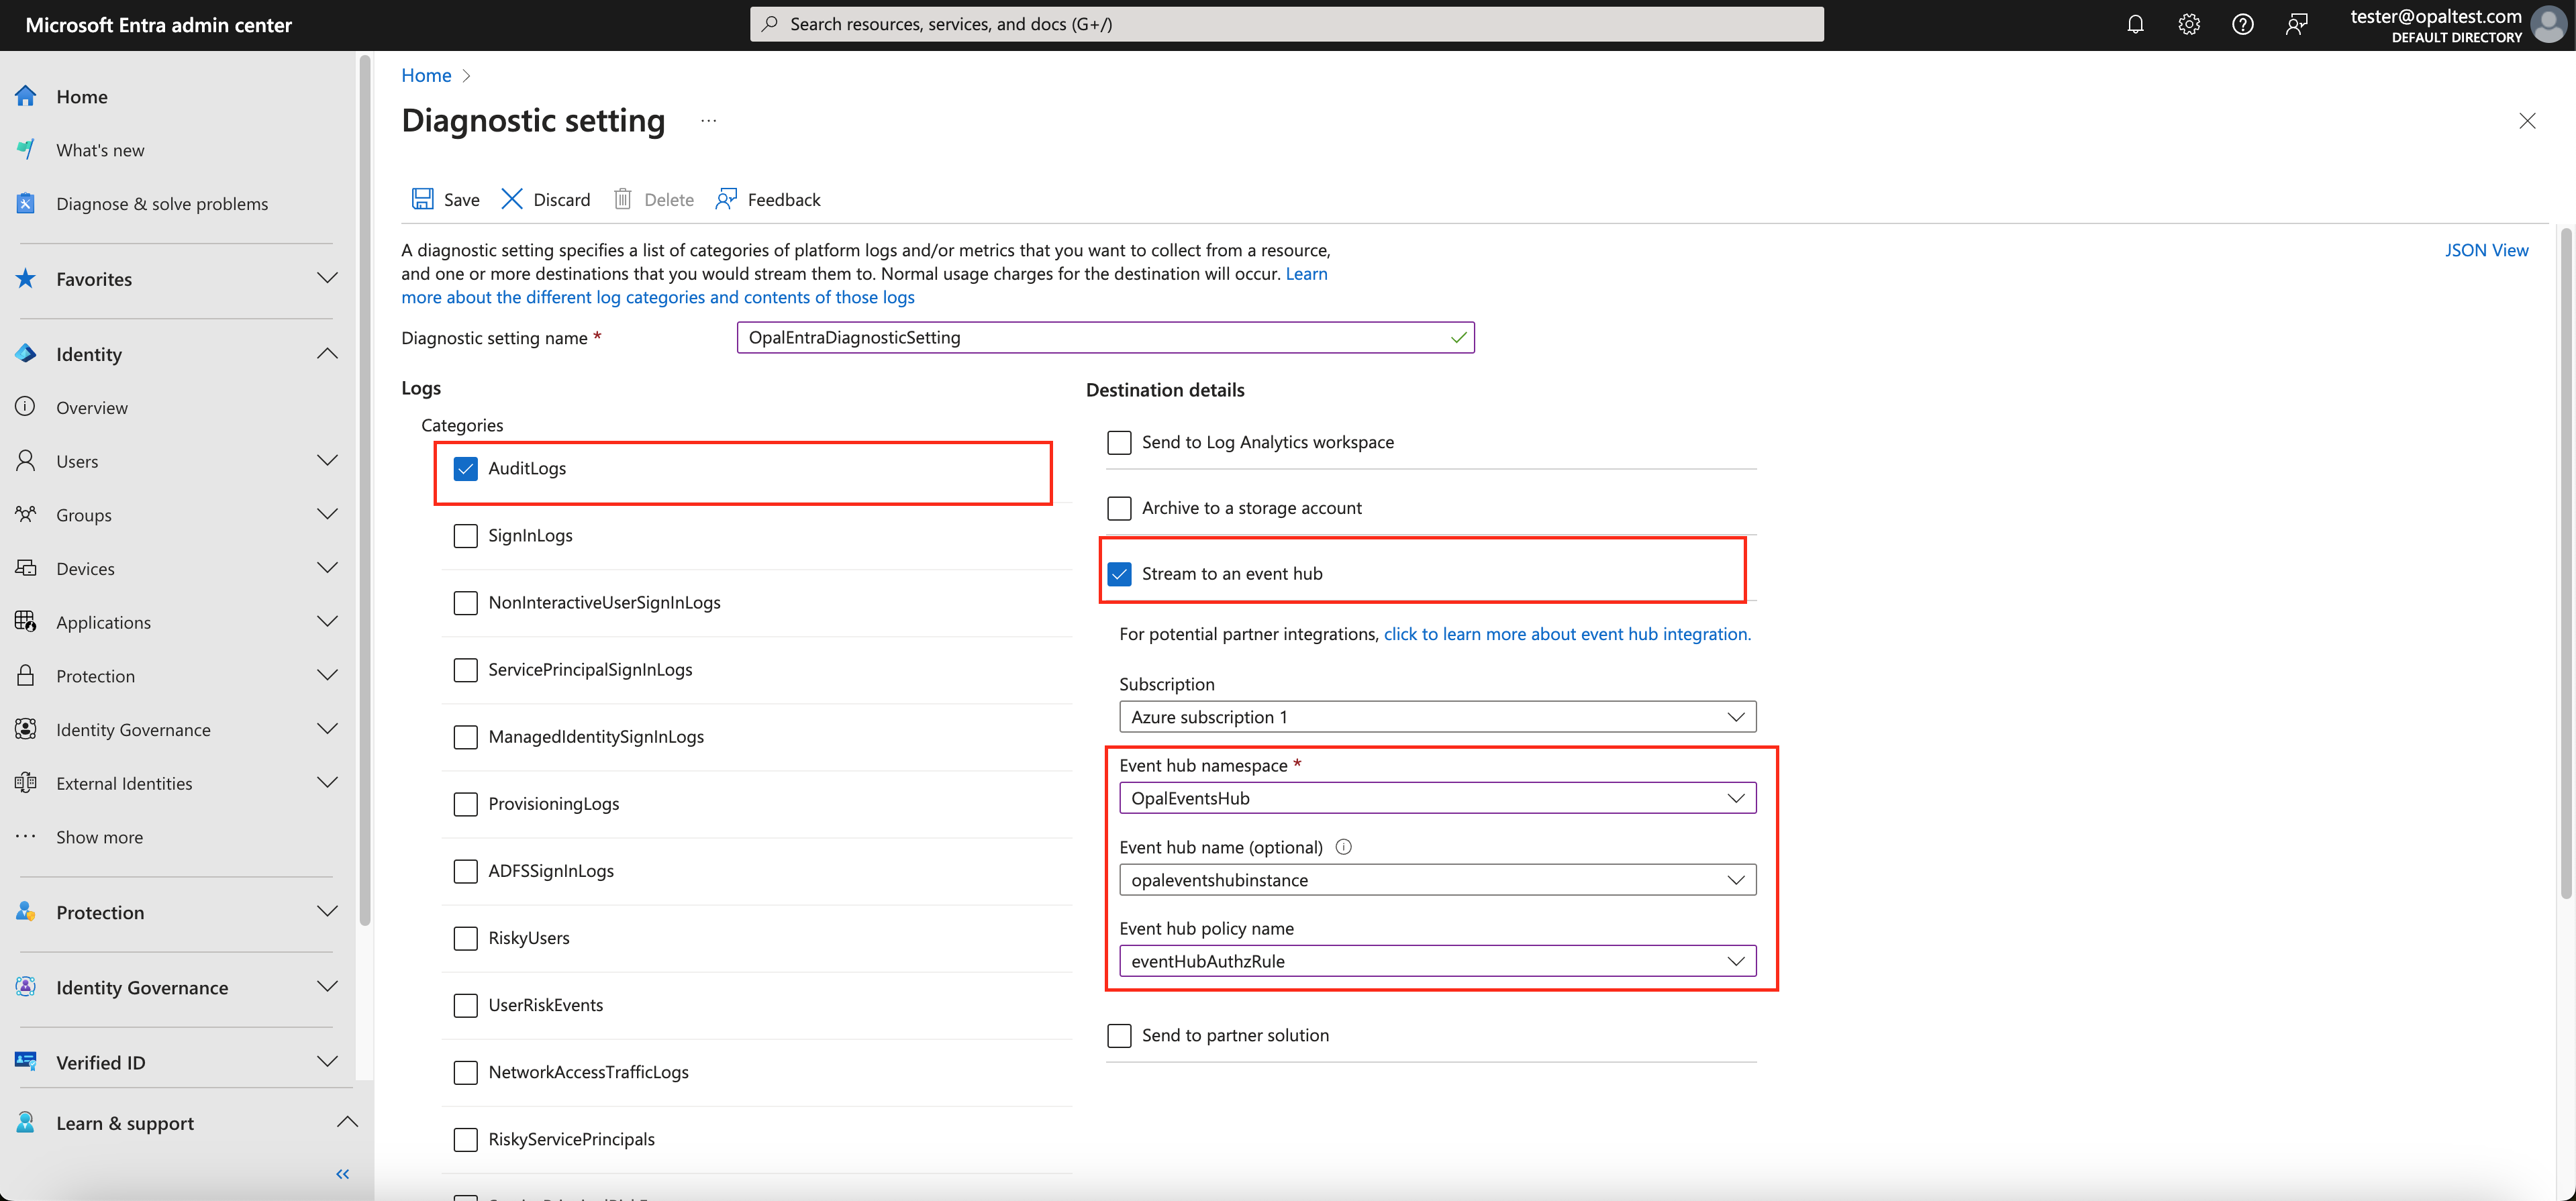
Task: Open What's new in the sidebar
Action: tap(100, 150)
